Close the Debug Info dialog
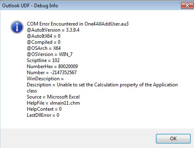The image size is (194, 148). pyautogui.click(x=187, y=6)
